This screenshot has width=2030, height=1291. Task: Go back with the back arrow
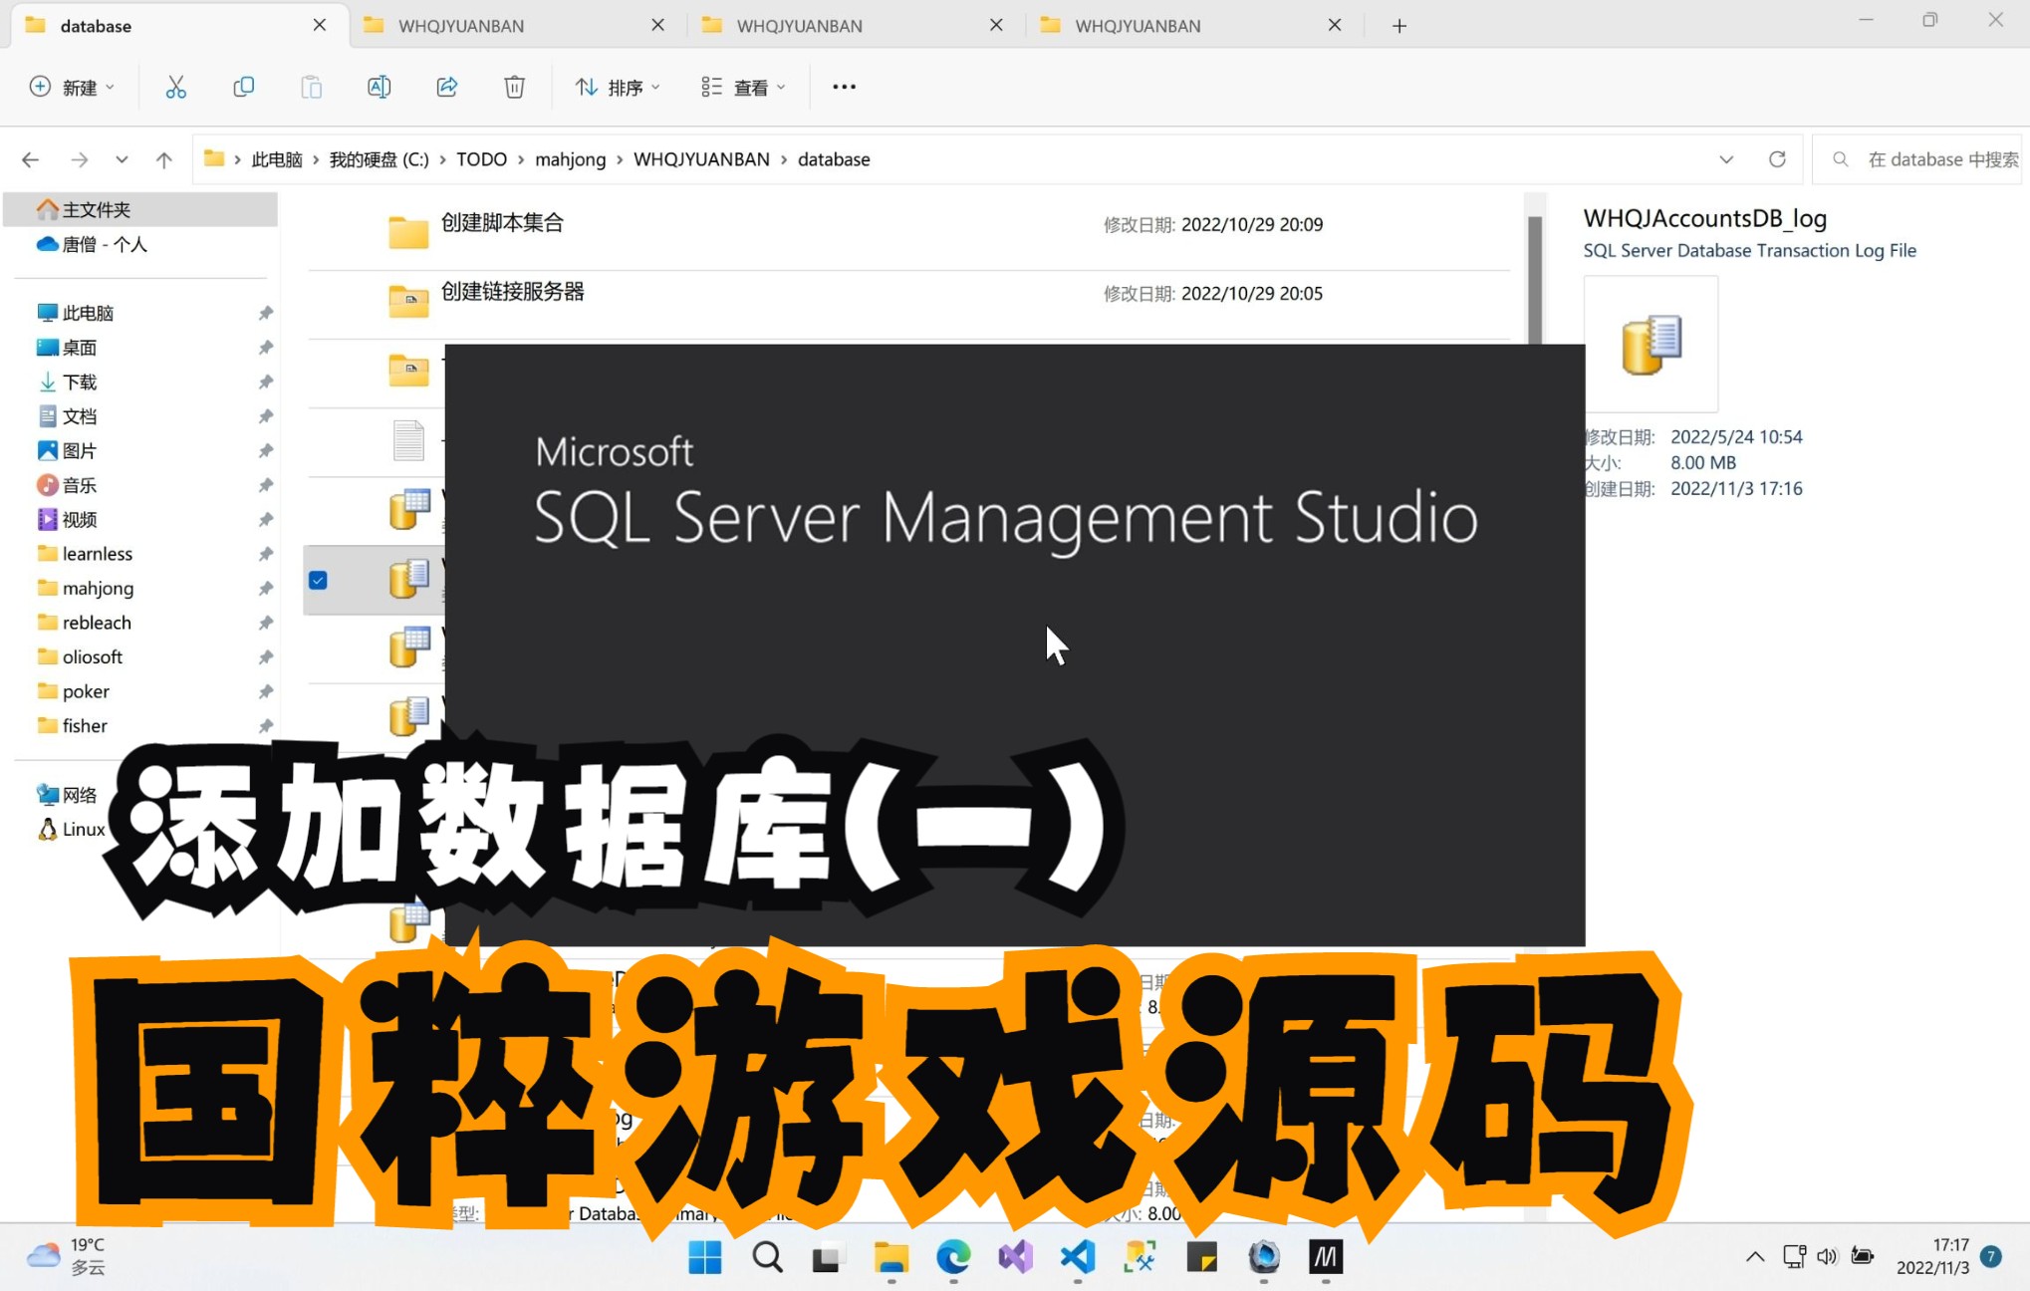coord(31,159)
